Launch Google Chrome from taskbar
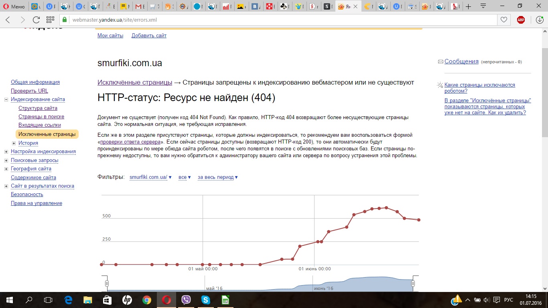 click(147, 300)
